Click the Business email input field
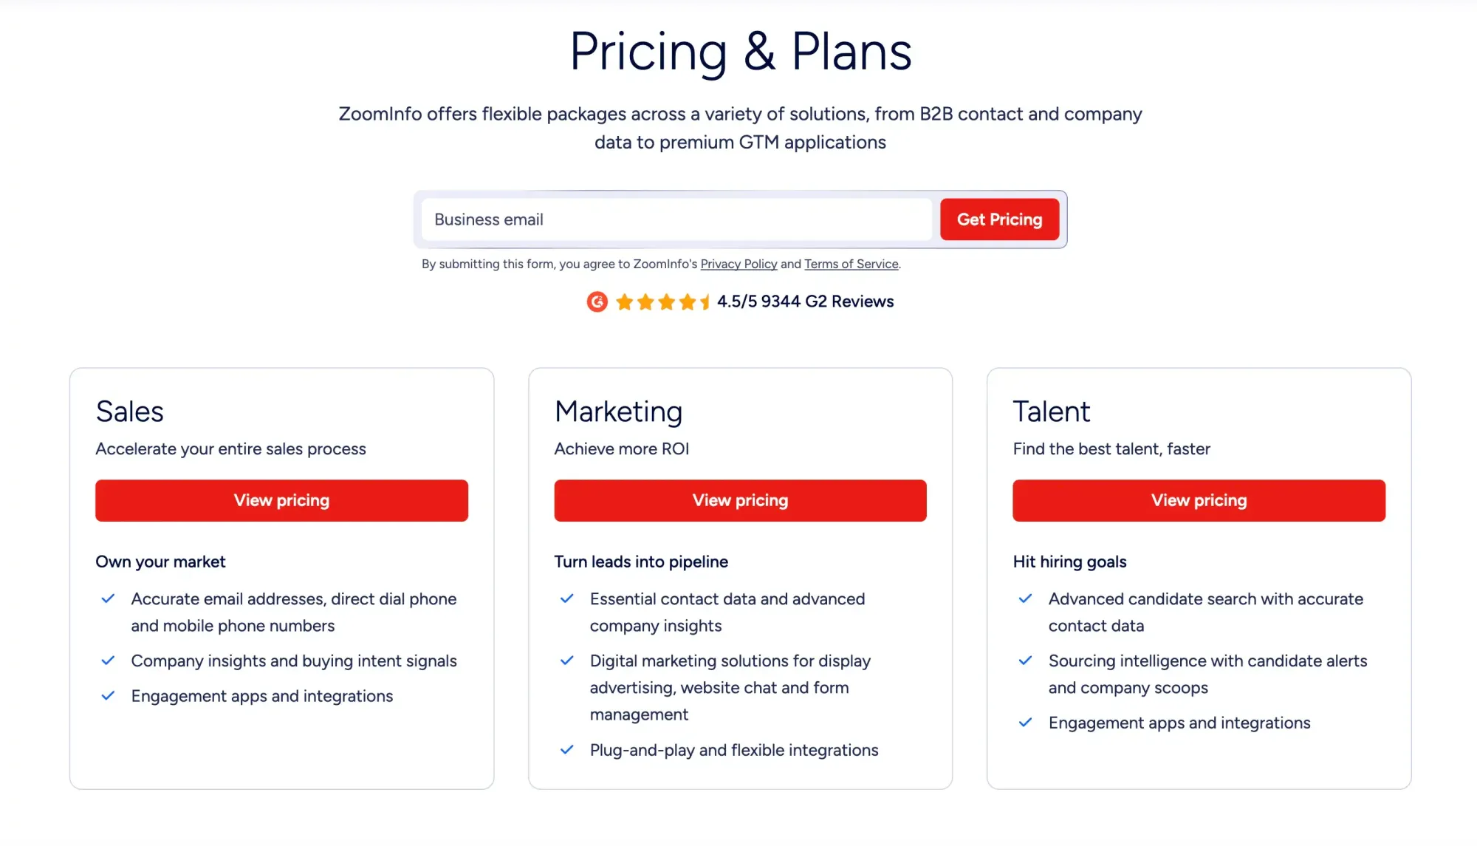 click(x=676, y=219)
